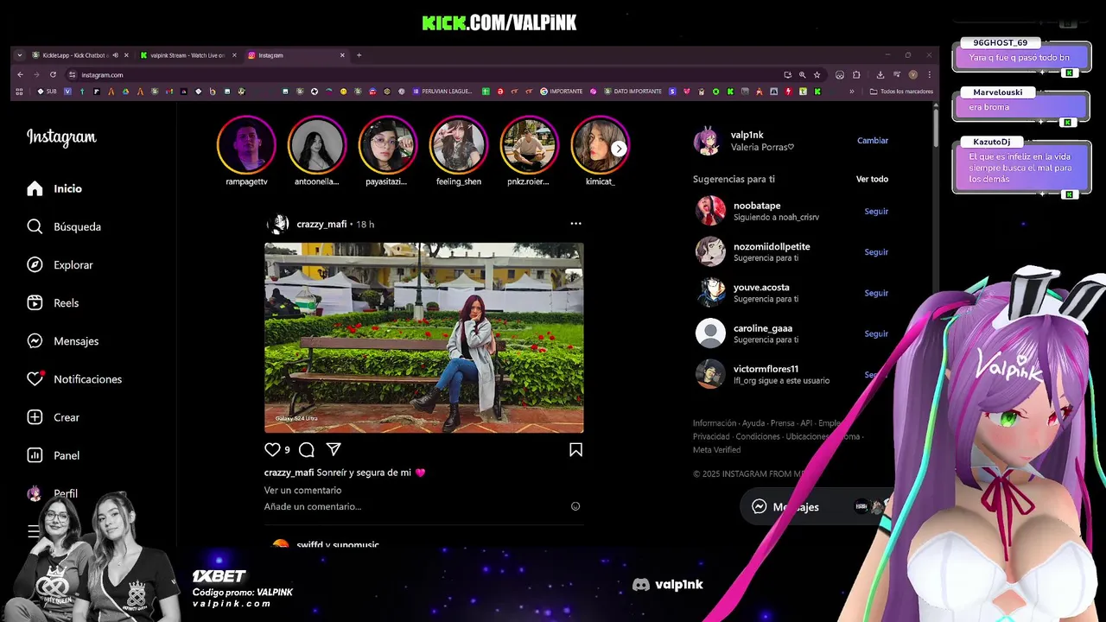Screen dimensions: 1106x622
Task: Click Cambiar to switch account
Action: tap(873, 140)
